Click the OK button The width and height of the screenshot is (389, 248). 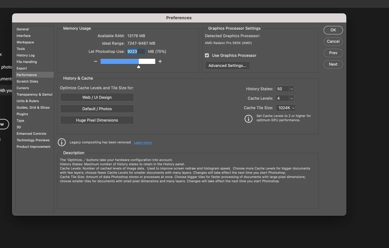point(333,30)
